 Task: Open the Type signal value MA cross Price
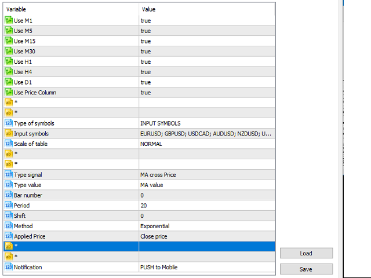[x=206, y=175]
